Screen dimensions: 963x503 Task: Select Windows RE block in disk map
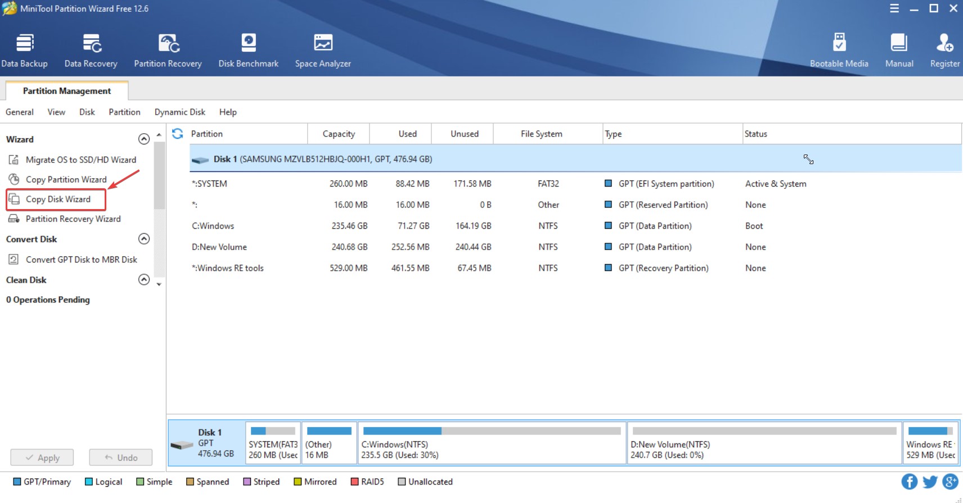click(x=930, y=443)
